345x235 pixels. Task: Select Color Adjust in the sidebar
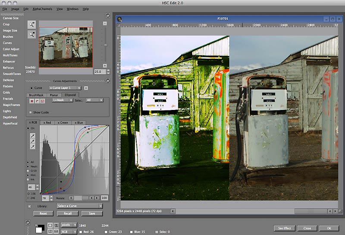[11, 49]
